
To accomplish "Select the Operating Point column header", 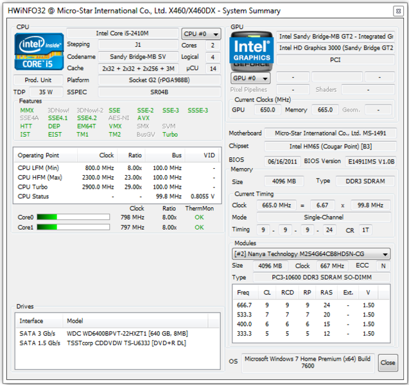I will (x=45, y=155).
